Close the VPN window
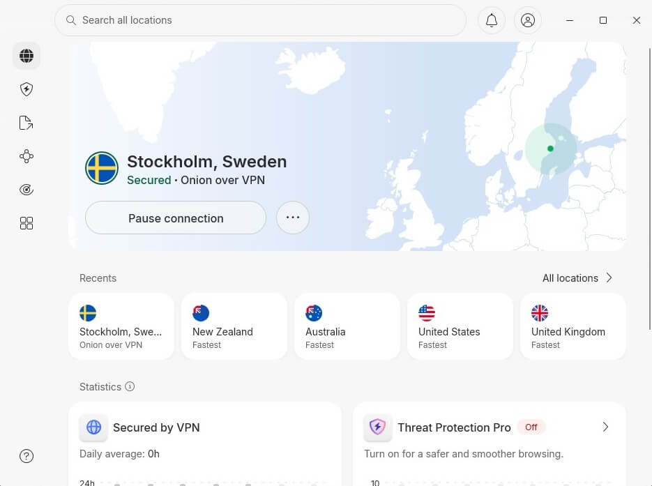 coord(636,20)
